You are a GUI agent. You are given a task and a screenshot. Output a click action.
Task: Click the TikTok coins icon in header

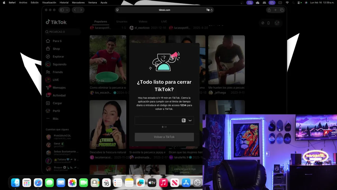[x=263, y=23]
